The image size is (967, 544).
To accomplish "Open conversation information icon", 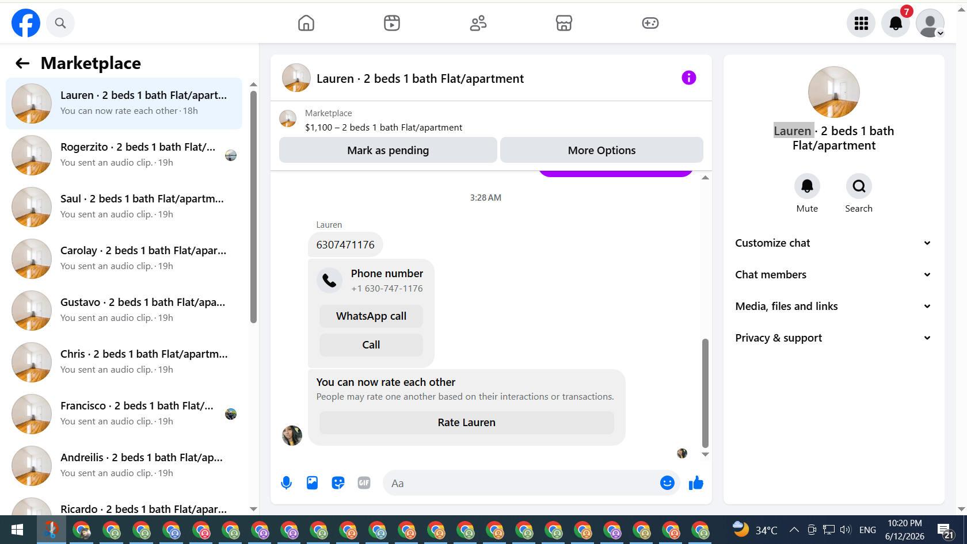I will click(x=689, y=78).
